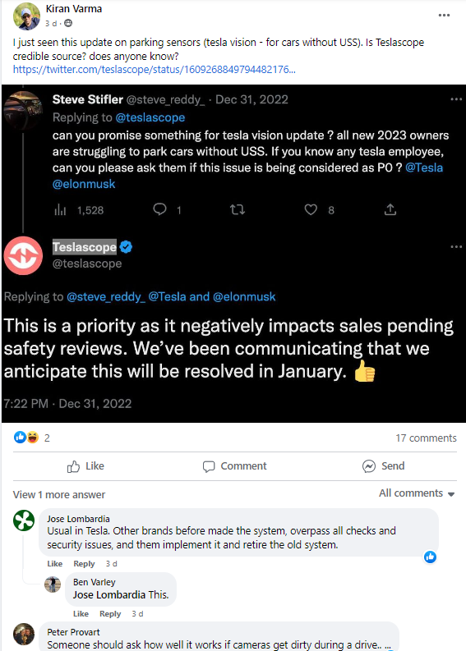Like the post with thumbs-up button
The height and width of the screenshot is (651, 466).
coord(85,466)
